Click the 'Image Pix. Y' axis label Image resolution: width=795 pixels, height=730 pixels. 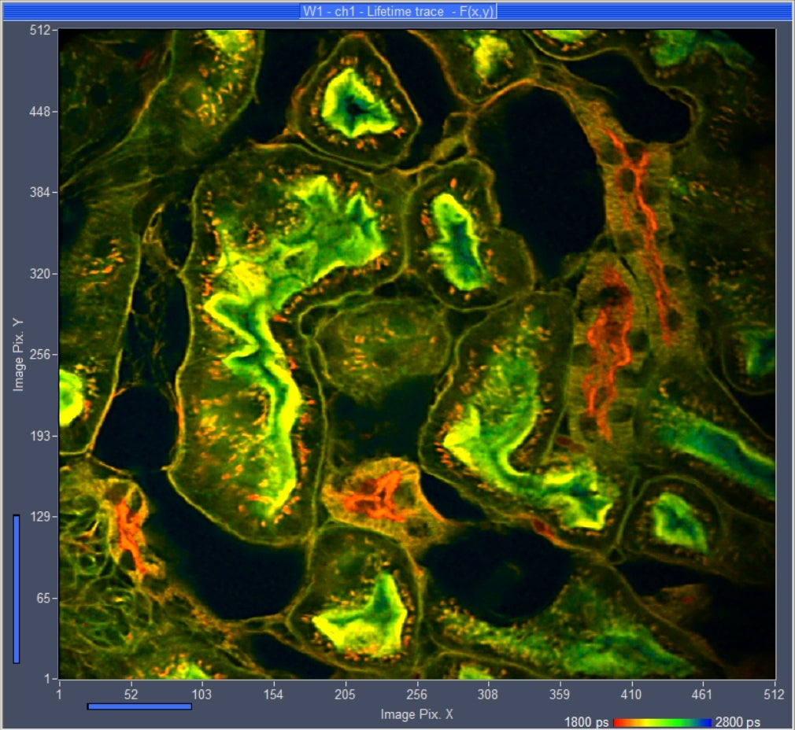tap(18, 355)
